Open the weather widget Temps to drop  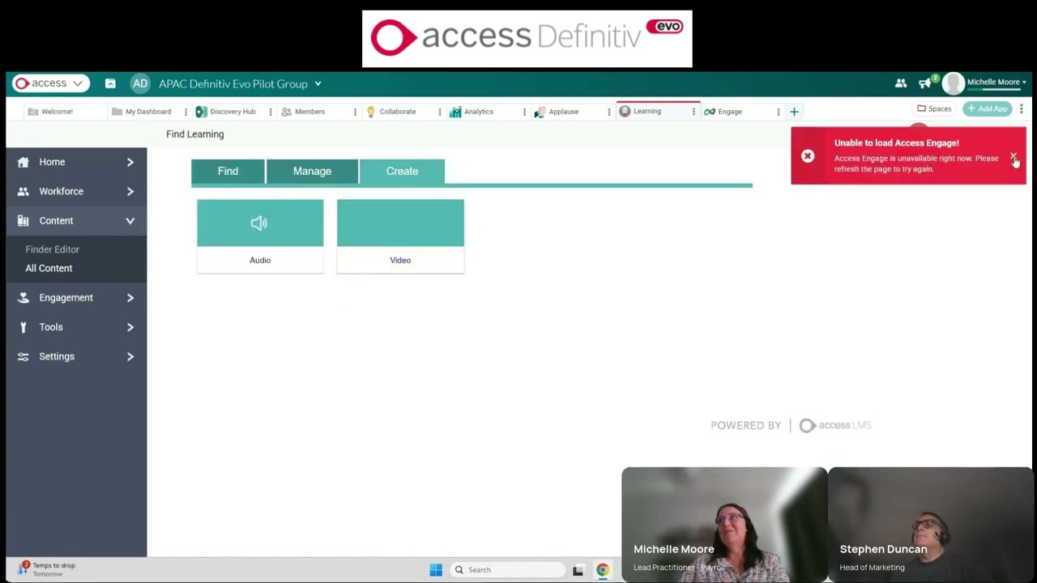[x=48, y=569]
